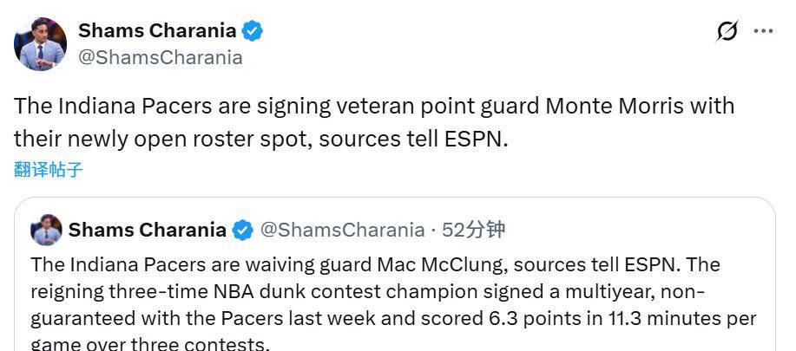
Task: Click the @ShamsCharania handle below the author name
Action: (x=161, y=58)
